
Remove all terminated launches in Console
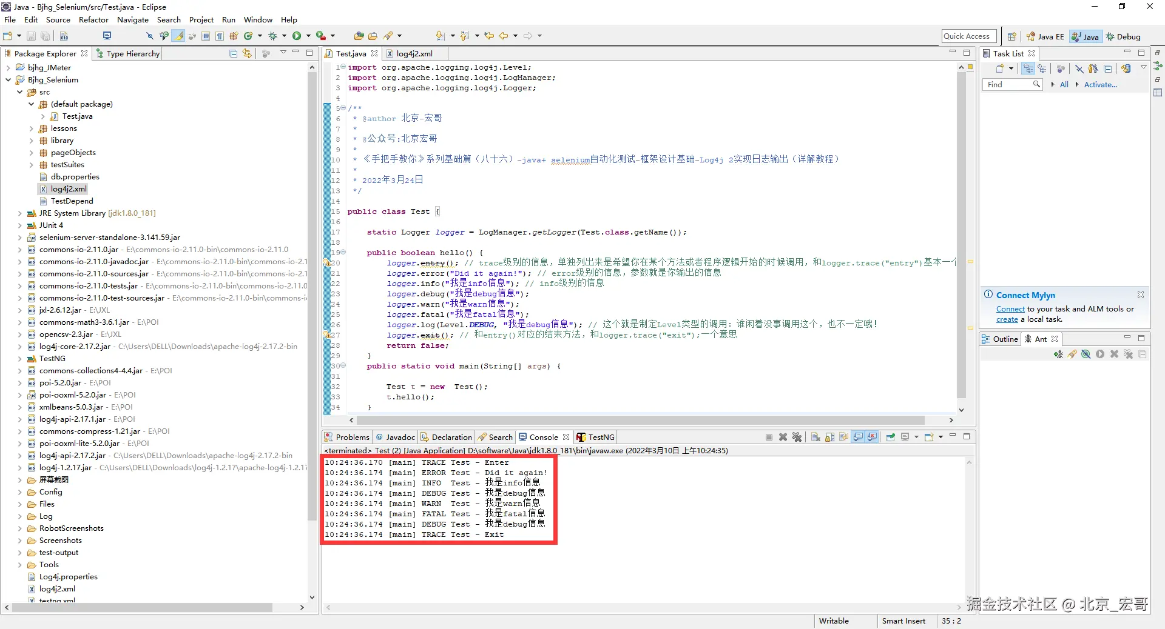[x=797, y=437]
